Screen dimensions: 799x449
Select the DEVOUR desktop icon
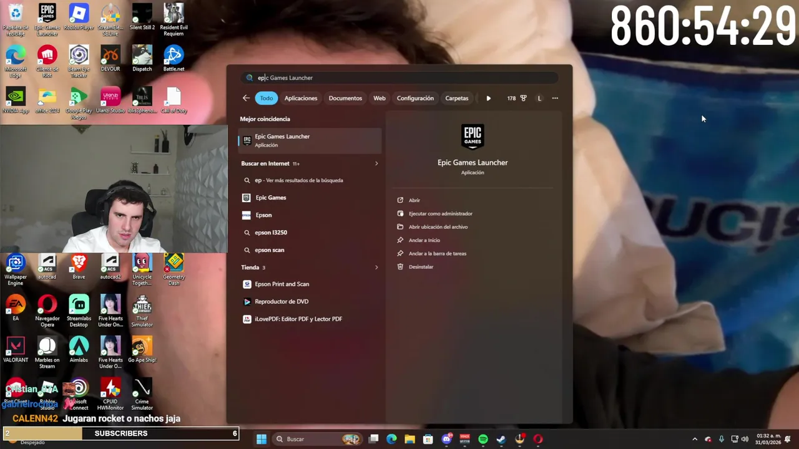[110, 59]
